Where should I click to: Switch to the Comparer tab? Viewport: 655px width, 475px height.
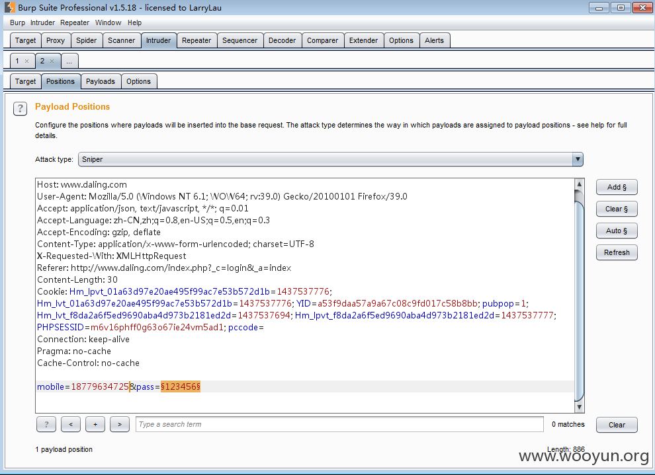(322, 40)
